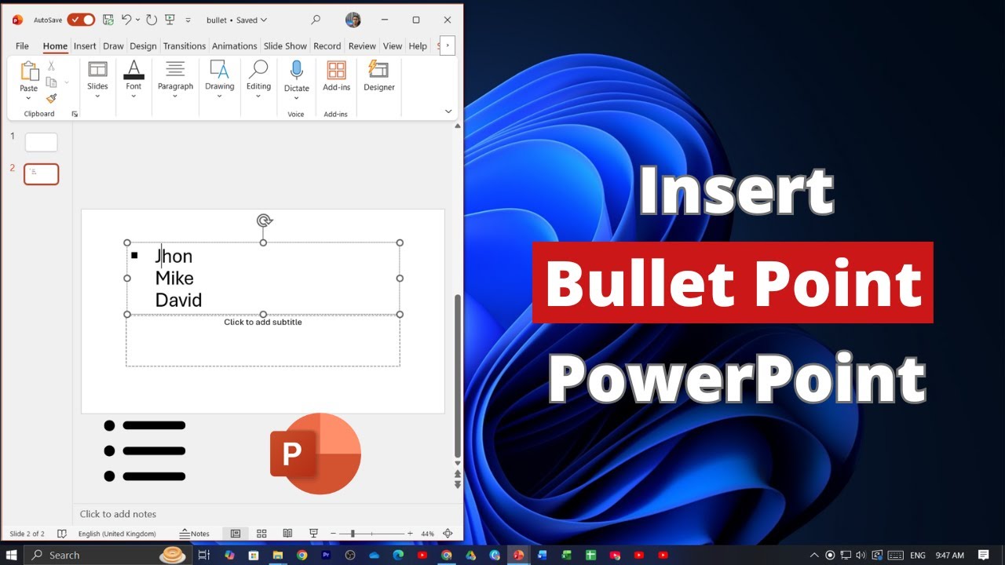Image resolution: width=1005 pixels, height=565 pixels.
Task: Open the View tab
Action: pyautogui.click(x=393, y=46)
